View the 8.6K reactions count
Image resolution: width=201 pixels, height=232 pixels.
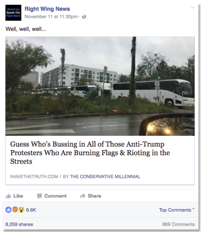click(31, 210)
